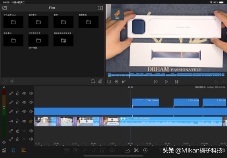Viewport: 227px width, 158px height.
Task: Redo the last undone edit
Action: 223,82
